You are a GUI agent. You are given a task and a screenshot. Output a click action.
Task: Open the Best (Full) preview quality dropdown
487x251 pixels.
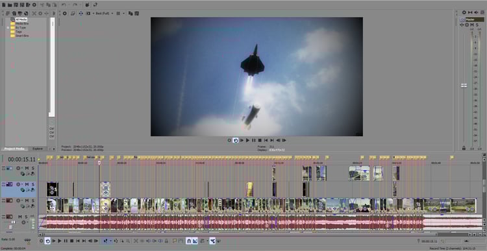click(x=103, y=14)
